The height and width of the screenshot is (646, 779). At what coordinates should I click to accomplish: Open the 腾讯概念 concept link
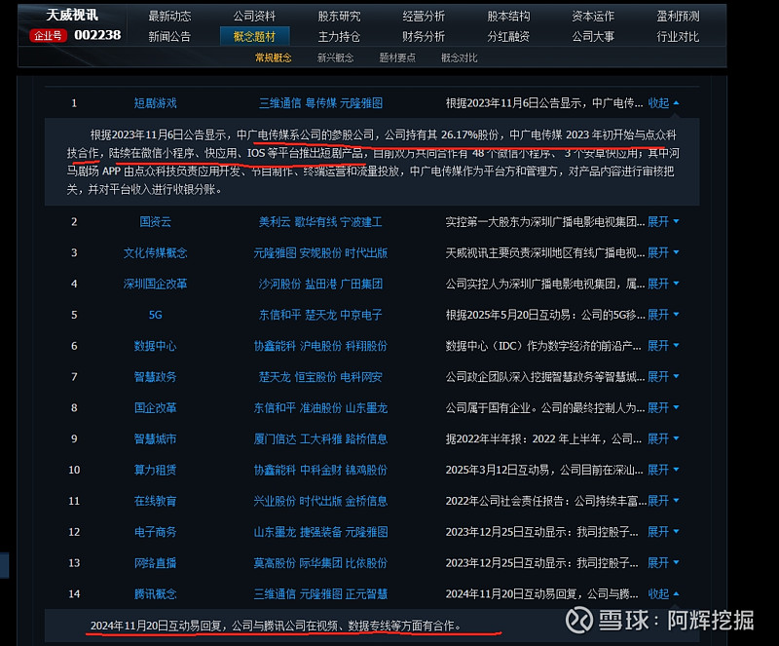(156, 593)
